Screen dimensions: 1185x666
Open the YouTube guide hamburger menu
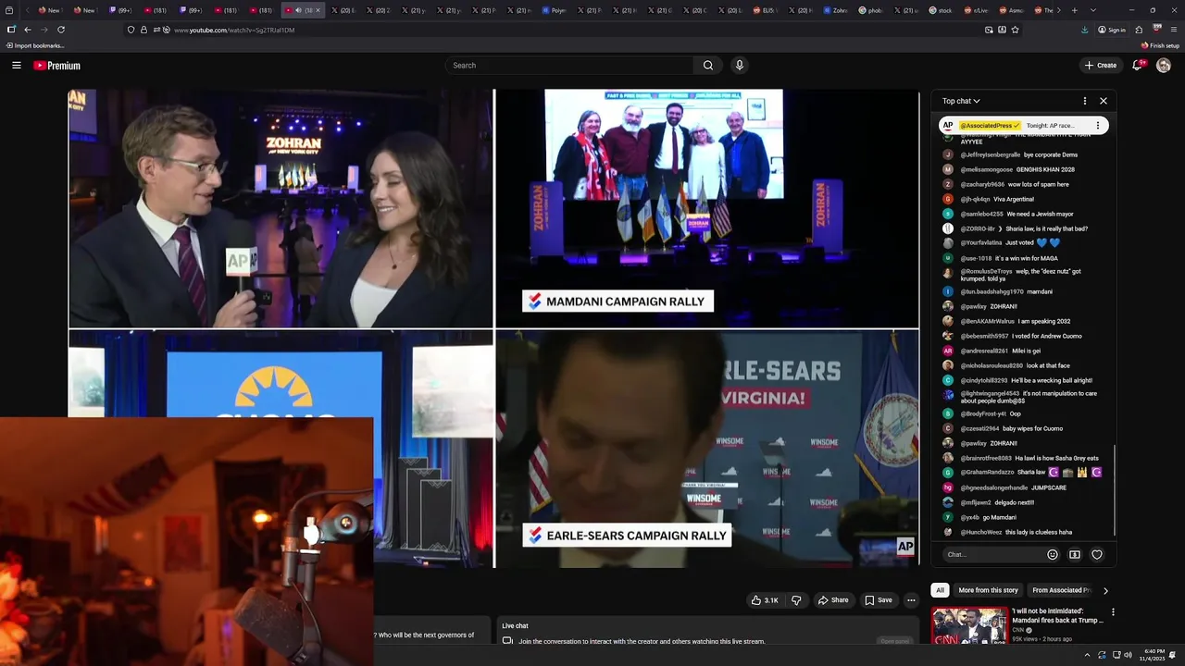pos(16,66)
